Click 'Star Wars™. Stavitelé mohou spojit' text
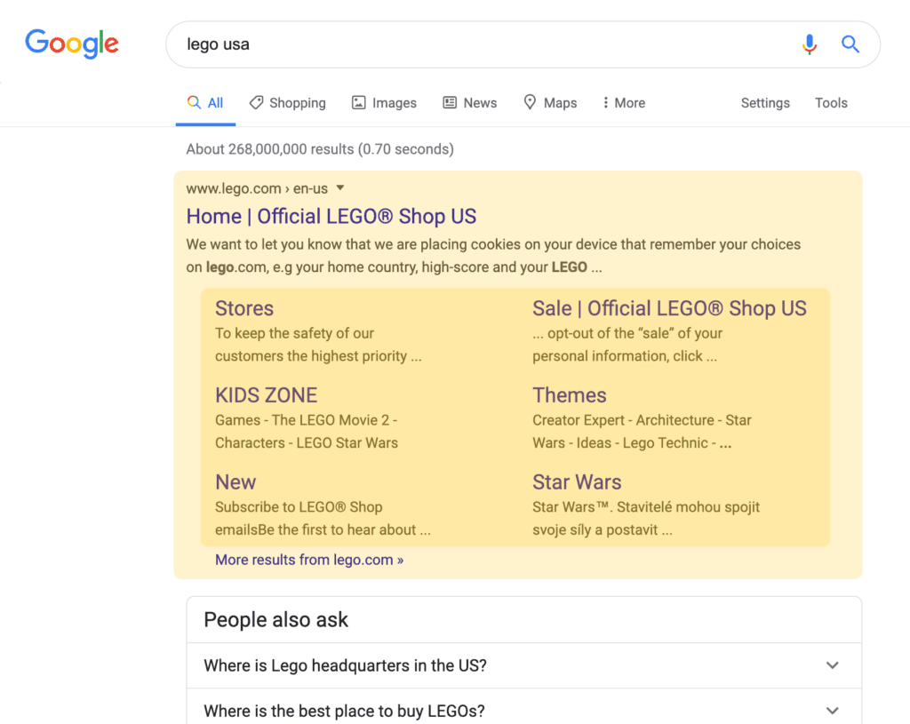Image resolution: width=910 pixels, height=724 pixels. [646, 507]
